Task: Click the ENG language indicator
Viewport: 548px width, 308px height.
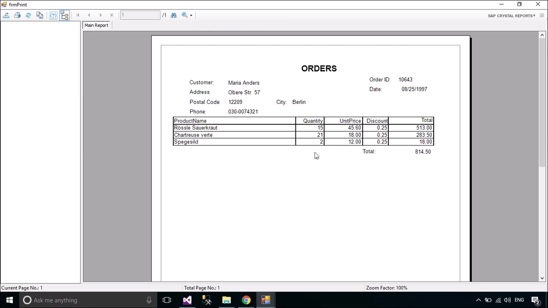Action: 519,300
